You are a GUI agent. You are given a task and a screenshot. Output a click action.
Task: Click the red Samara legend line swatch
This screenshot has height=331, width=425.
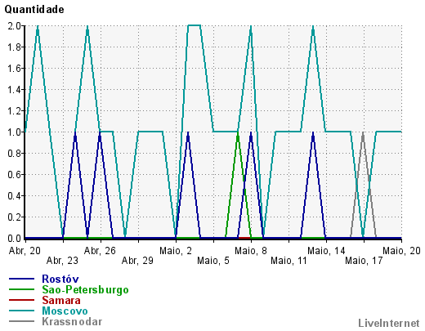coord(21,300)
